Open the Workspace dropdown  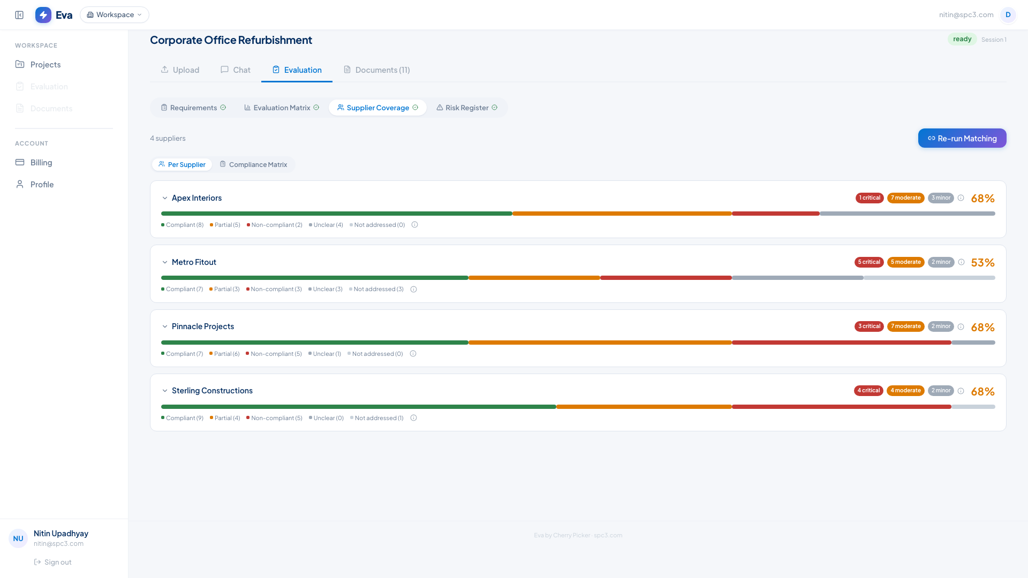click(x=115, y=15)
